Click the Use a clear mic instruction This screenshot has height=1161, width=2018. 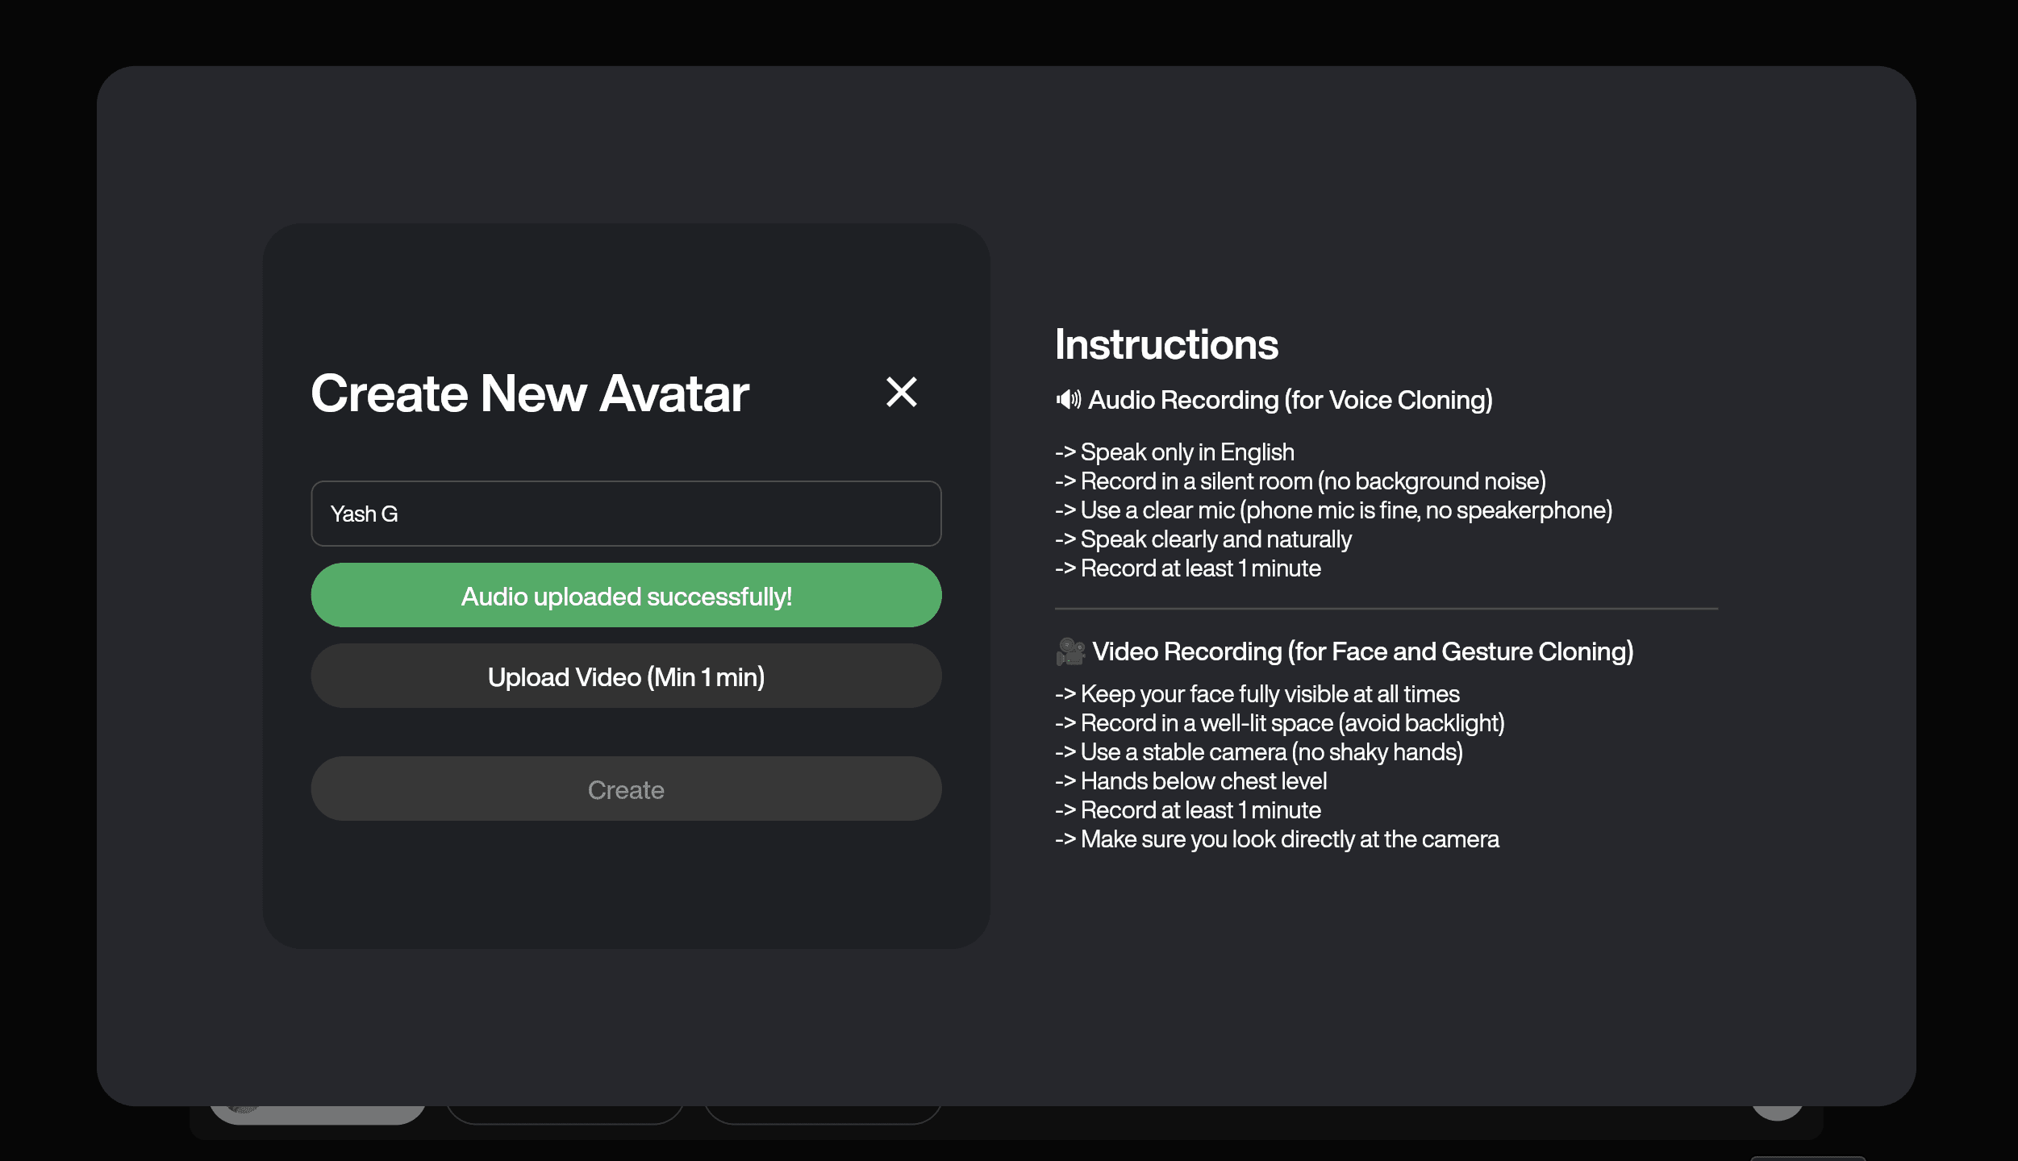click(x=1334, y=510)
